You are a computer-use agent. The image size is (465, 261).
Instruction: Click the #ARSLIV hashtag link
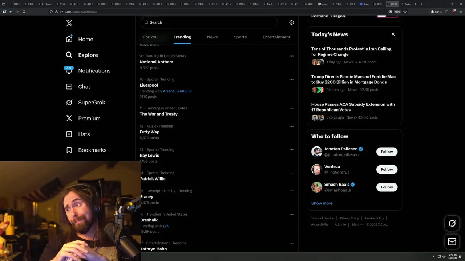tap(185, 91)
